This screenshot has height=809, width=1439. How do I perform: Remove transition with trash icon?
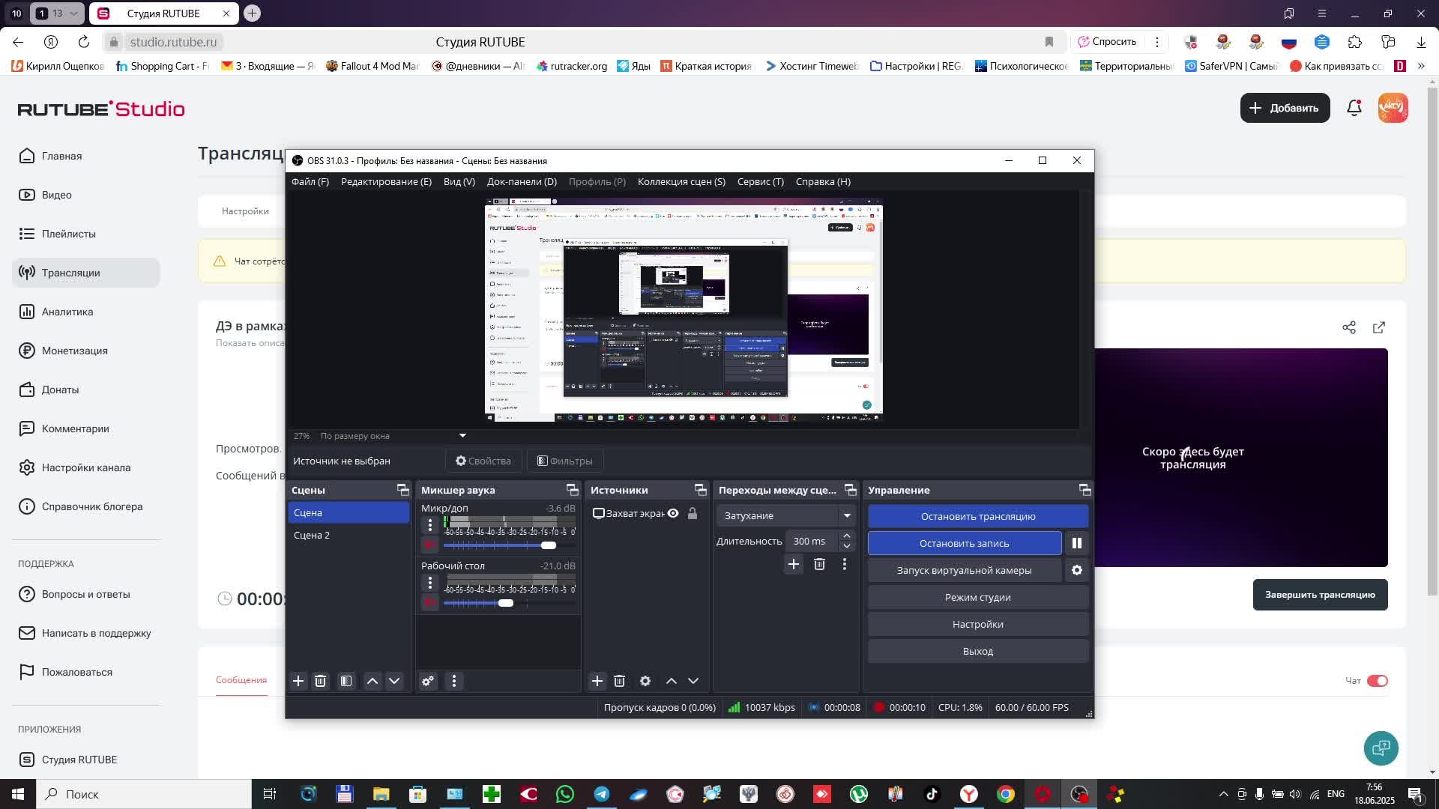coord(819,564)
